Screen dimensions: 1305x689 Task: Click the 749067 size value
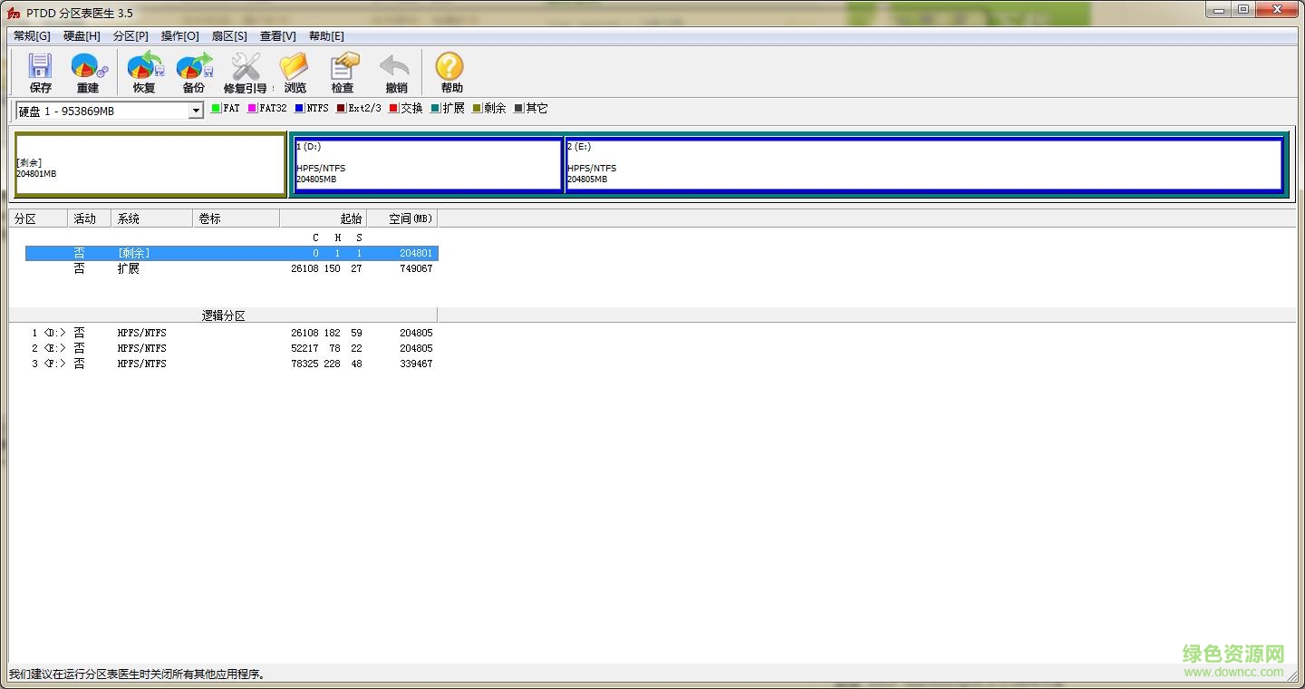(x=416, y=268)
